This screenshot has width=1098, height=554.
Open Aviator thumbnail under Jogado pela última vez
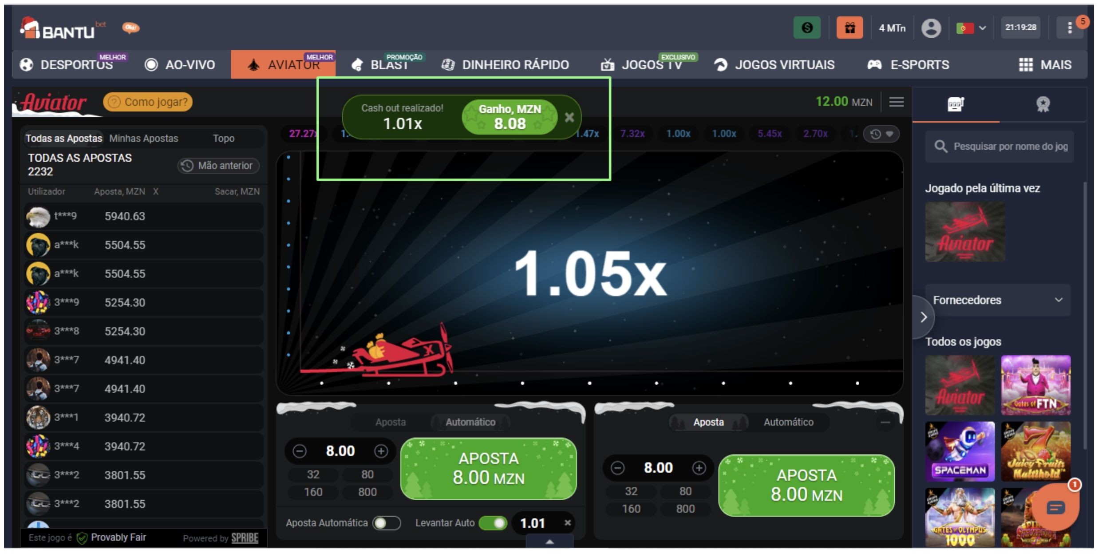point(965,232)
